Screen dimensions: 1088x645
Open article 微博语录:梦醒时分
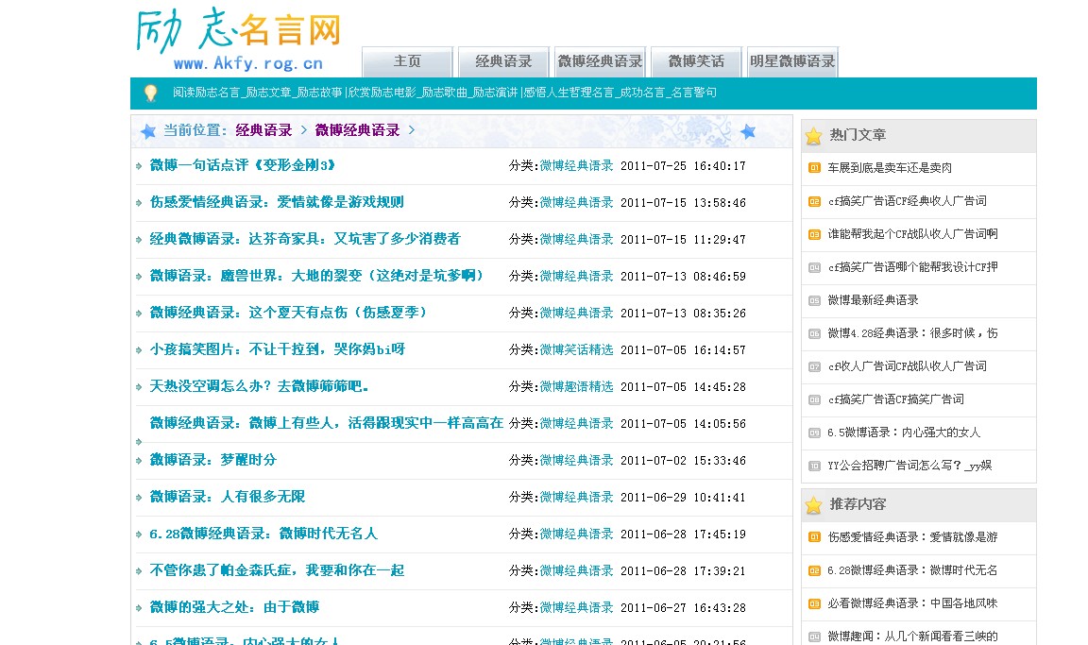213,459
